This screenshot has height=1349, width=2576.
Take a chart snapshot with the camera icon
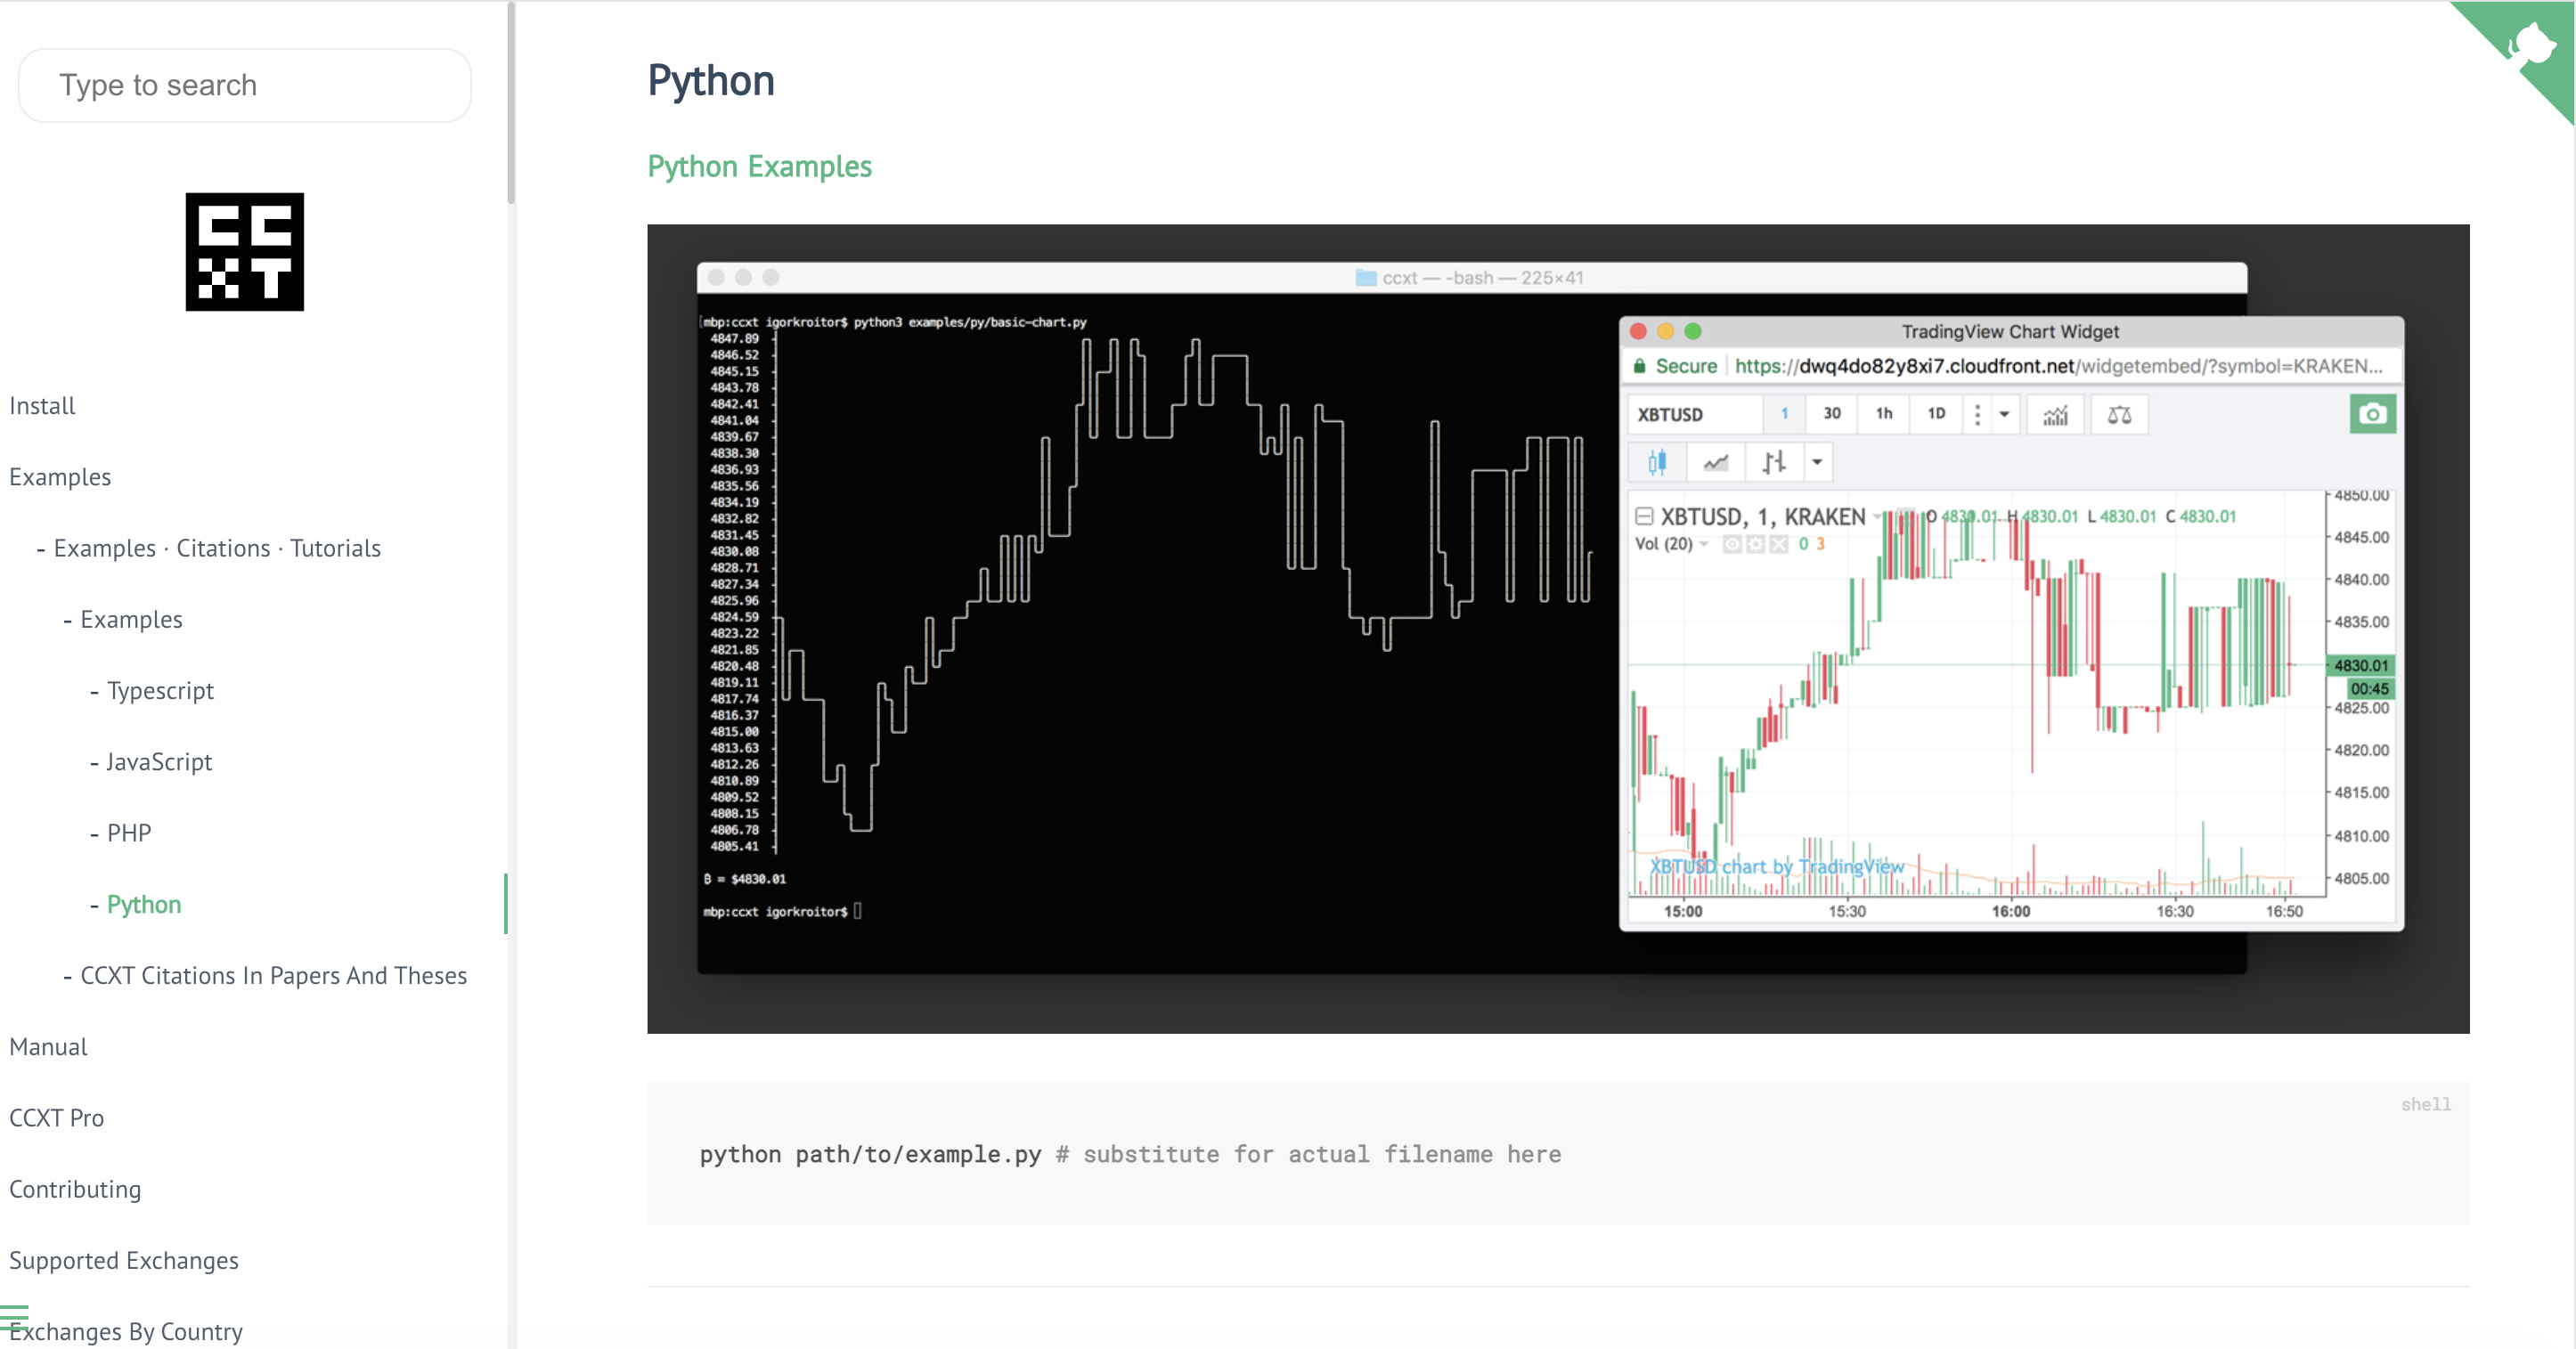click(x=2374, y=415)
